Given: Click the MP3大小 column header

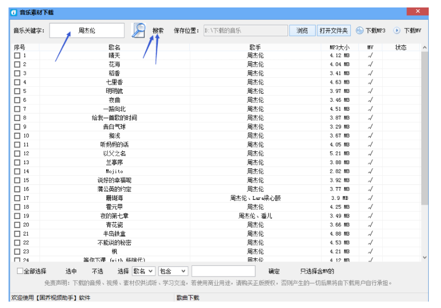Looking at the screenshot, I should coord(340,47).
